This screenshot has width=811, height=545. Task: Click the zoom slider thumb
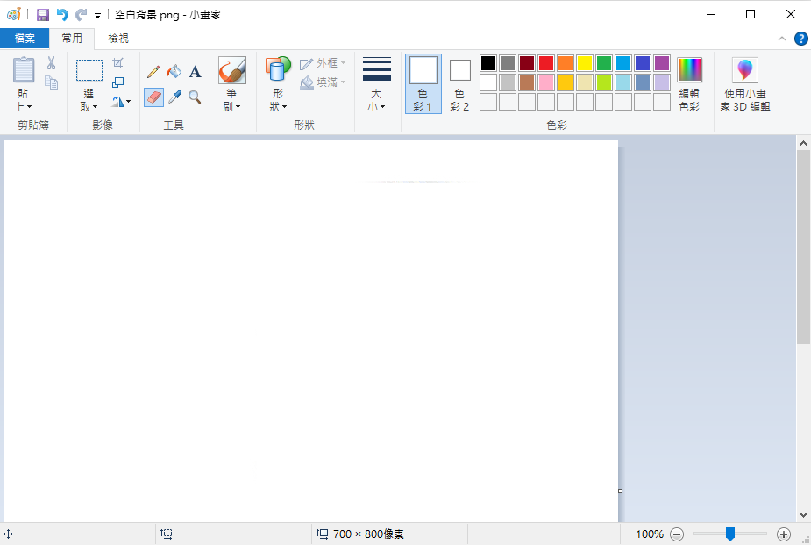729,534
